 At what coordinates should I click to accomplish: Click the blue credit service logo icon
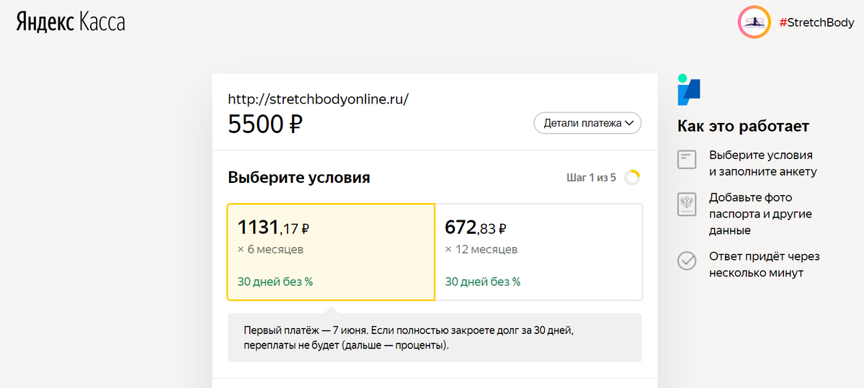click(689, 90)
